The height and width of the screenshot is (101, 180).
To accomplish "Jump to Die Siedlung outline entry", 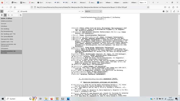I will 5,29.
